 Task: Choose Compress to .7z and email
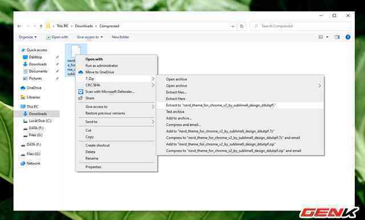pyautogui.click(x=240, y=138)
